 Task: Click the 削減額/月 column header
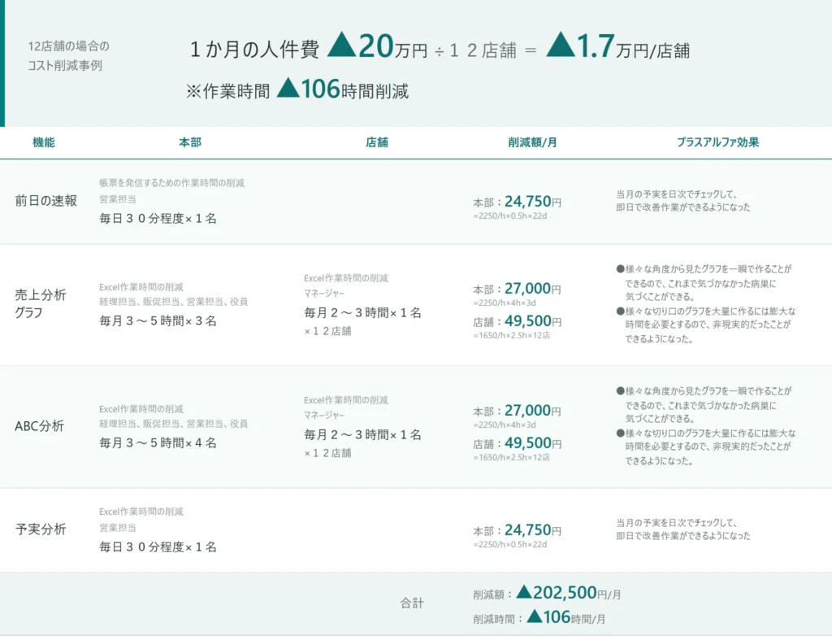(x=533, y=142)
